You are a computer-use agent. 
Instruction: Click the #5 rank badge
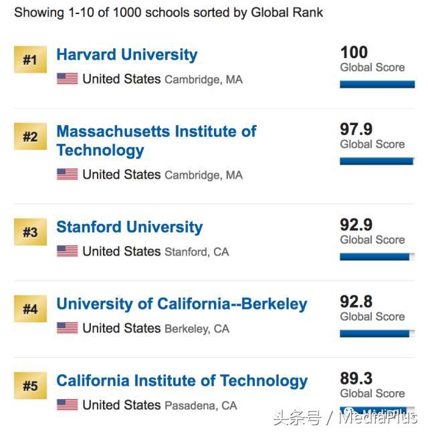30,387
